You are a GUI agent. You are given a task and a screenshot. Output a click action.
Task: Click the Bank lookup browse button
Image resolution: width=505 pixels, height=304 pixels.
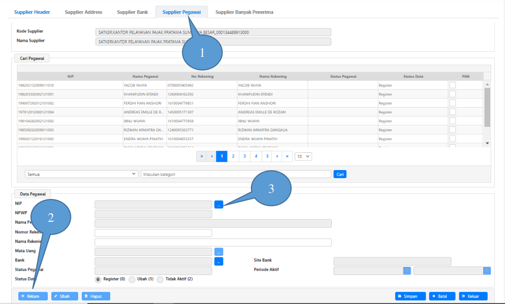click(x=218, y=261)
